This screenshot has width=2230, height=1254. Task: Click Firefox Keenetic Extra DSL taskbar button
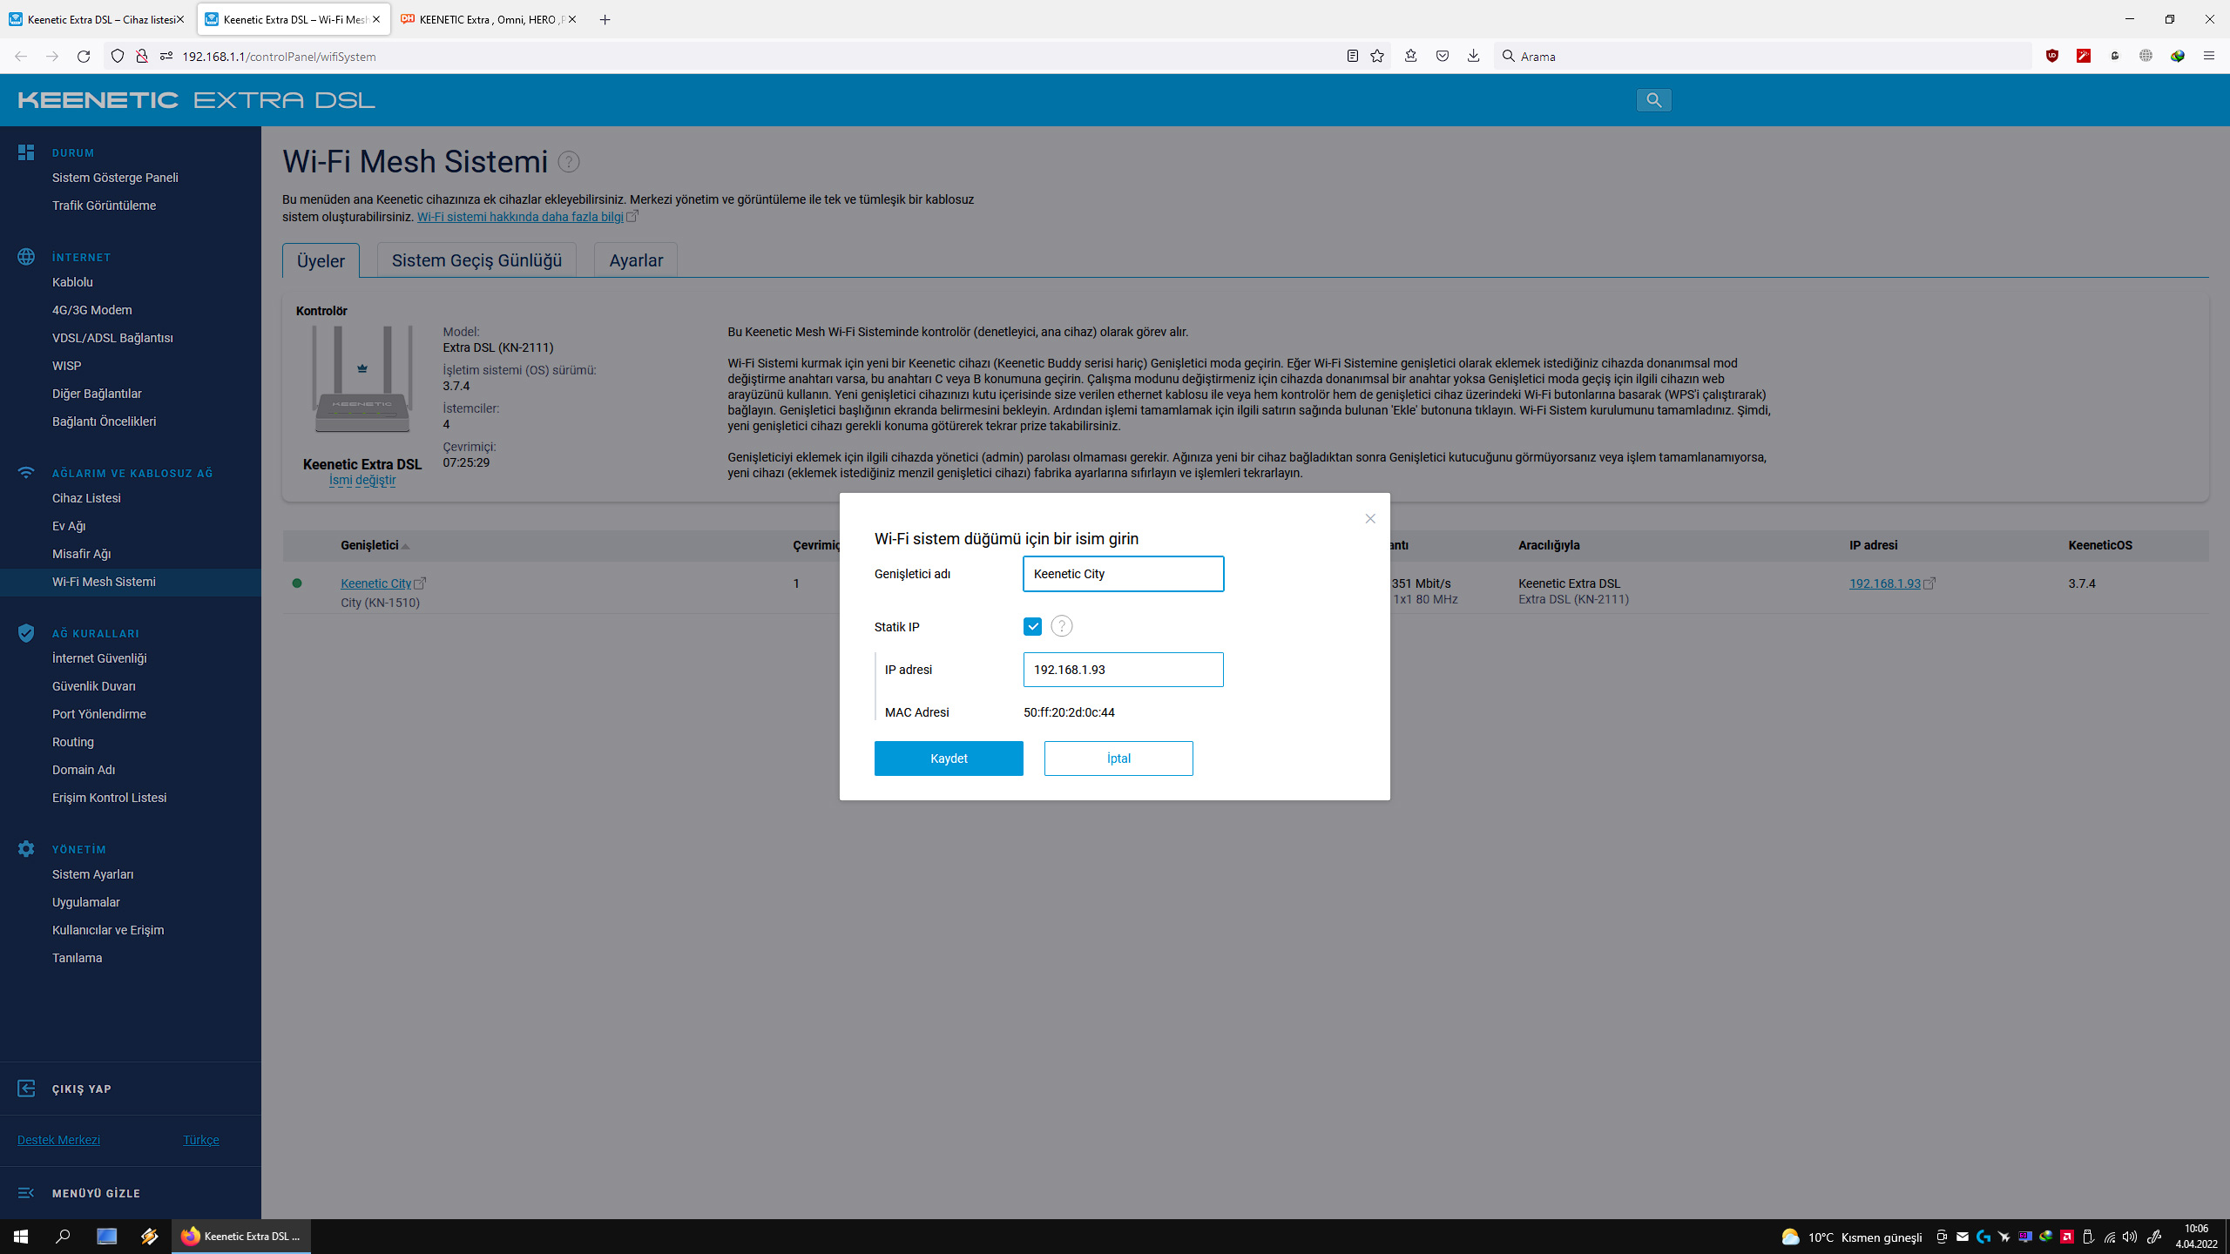pos(241,1237)
